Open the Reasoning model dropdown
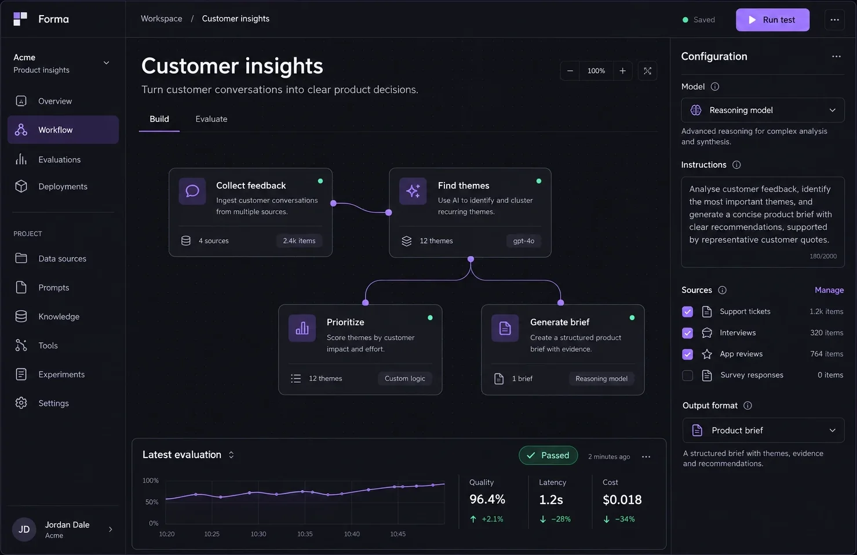Image resolution: width=857 pixels, height=555 pixels. point(763,110)
